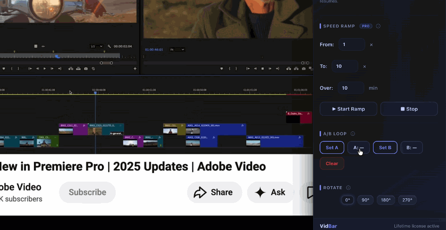Click the Drag Video Only icon
The width and height of the screenshot is (446, 230).
point(36,46)
